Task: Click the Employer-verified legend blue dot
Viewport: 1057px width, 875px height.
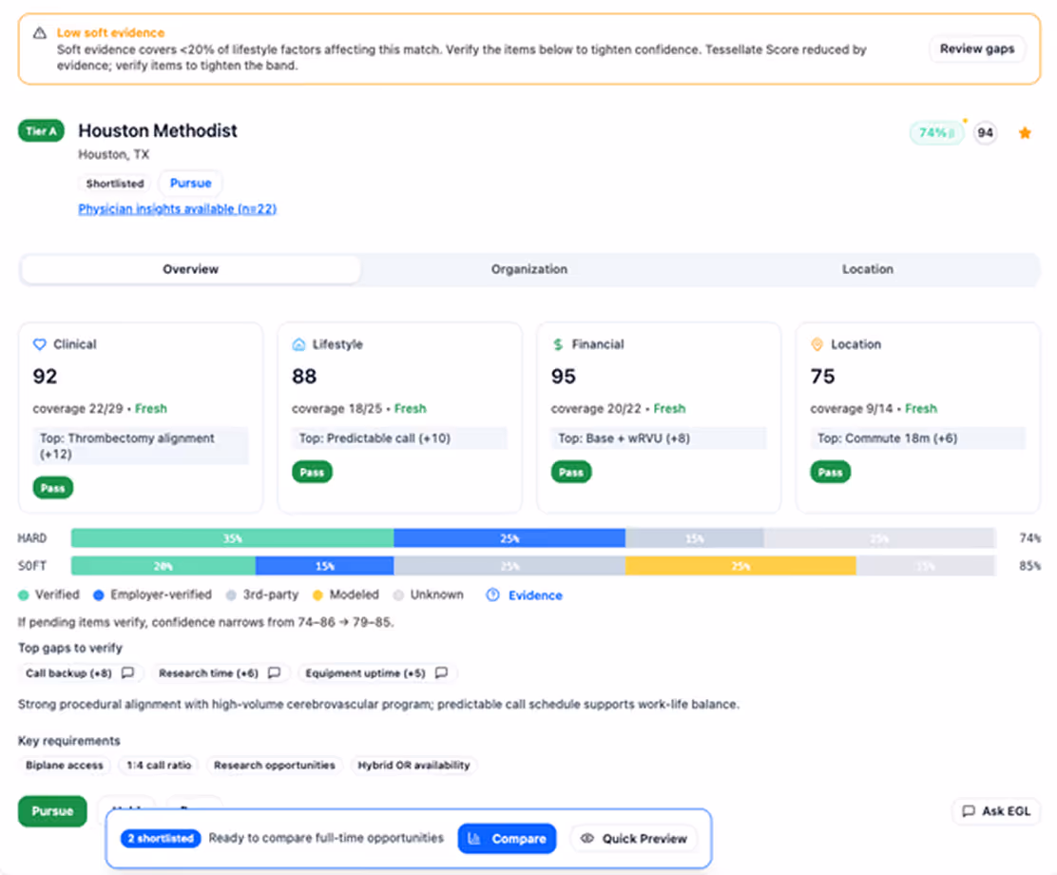Action: click(99, 595)
